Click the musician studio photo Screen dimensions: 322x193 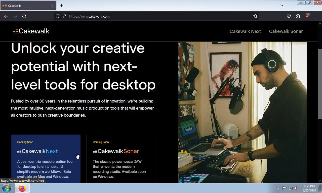[243, 112]
